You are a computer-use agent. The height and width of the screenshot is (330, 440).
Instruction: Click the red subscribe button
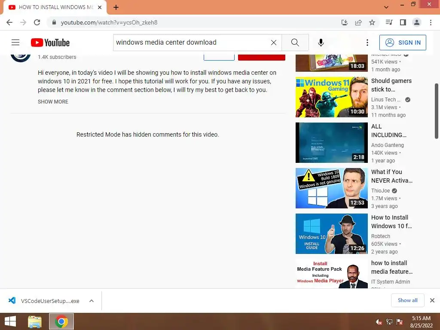262,57
